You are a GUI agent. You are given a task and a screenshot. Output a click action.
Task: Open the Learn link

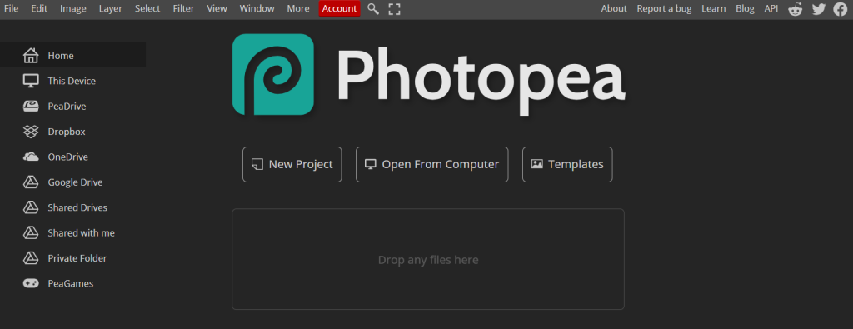tap(714, 8)
